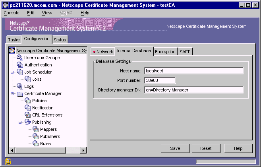Click the Policies node icon
This screenshot has width=261, height=167.
tap(28, 101)
